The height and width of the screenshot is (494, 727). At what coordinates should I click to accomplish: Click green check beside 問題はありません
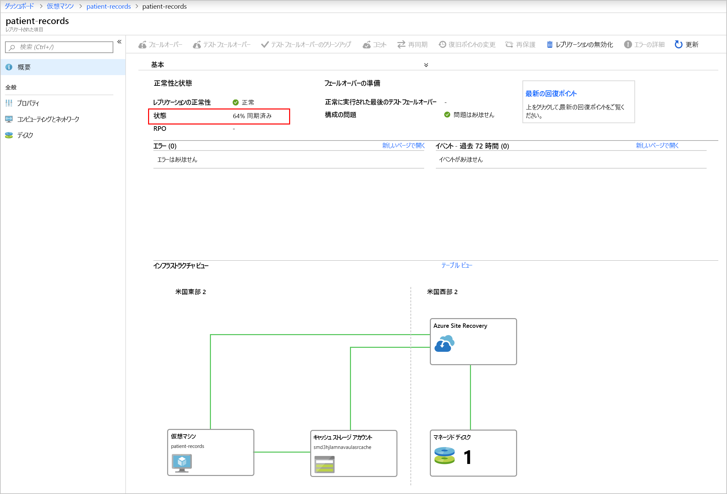click(447, 115)
